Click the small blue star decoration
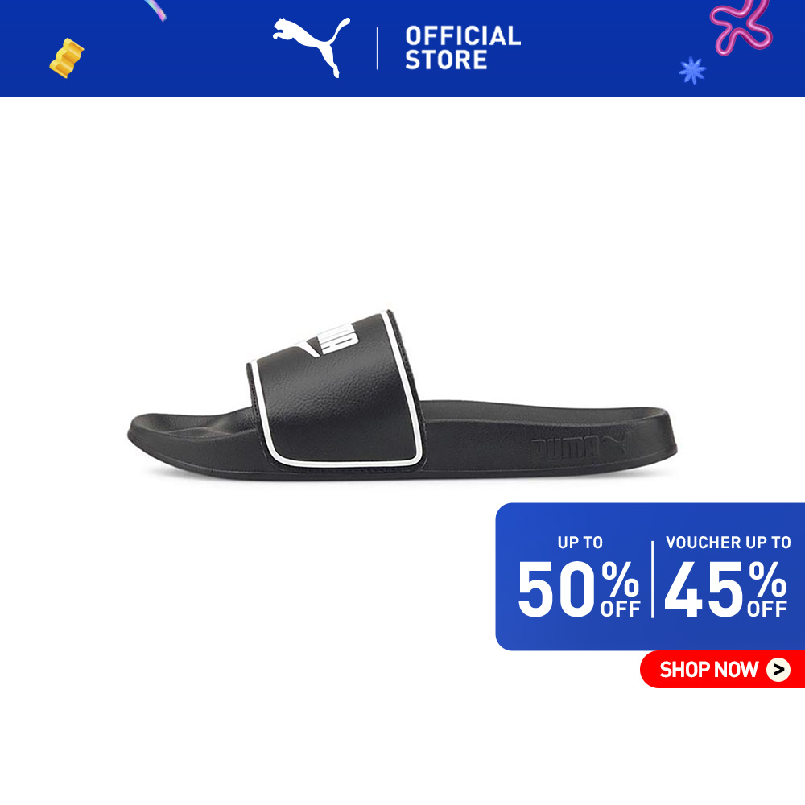The height and width of the screenshot is (805, 805). 692,70
